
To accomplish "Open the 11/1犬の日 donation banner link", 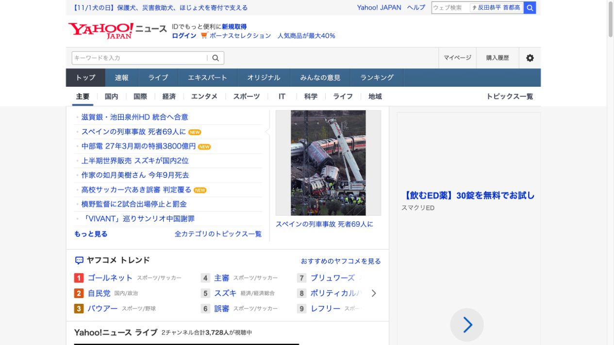I will pyautogui.click(x=160, y=7).
